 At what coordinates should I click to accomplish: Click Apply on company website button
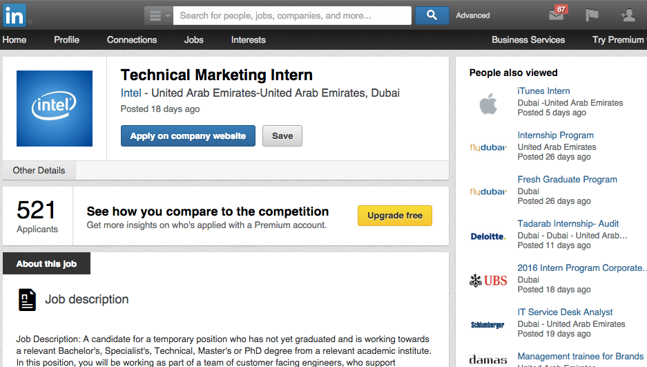tap(188, 136)
